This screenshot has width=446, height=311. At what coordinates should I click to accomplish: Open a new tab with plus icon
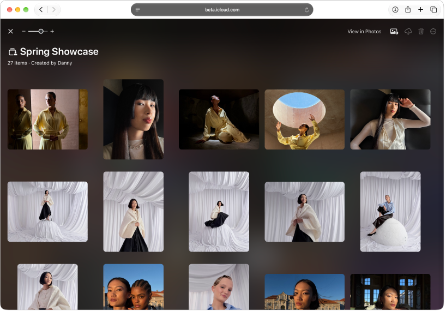(x=420, y=10)
